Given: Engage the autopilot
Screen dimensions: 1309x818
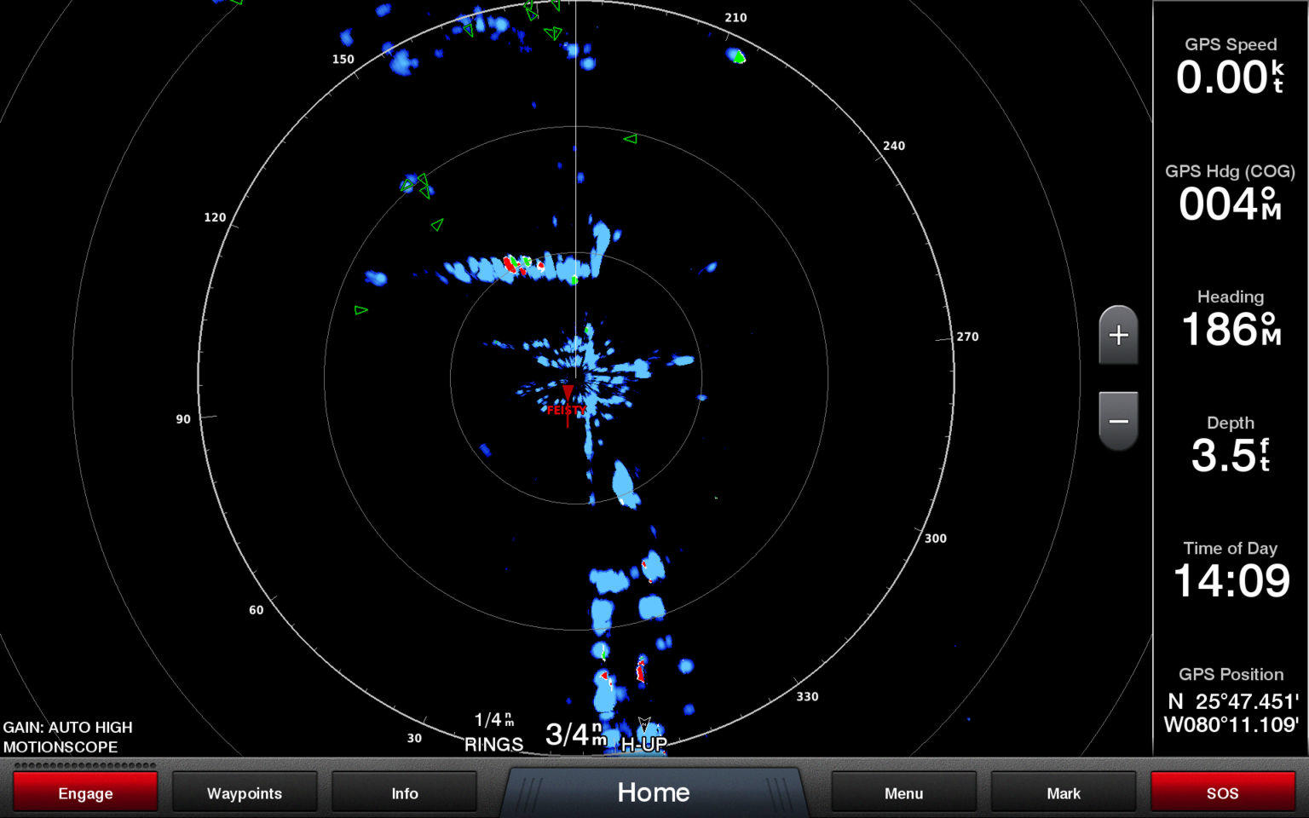Looking at the screenshot, I should (x=85, y=793).
